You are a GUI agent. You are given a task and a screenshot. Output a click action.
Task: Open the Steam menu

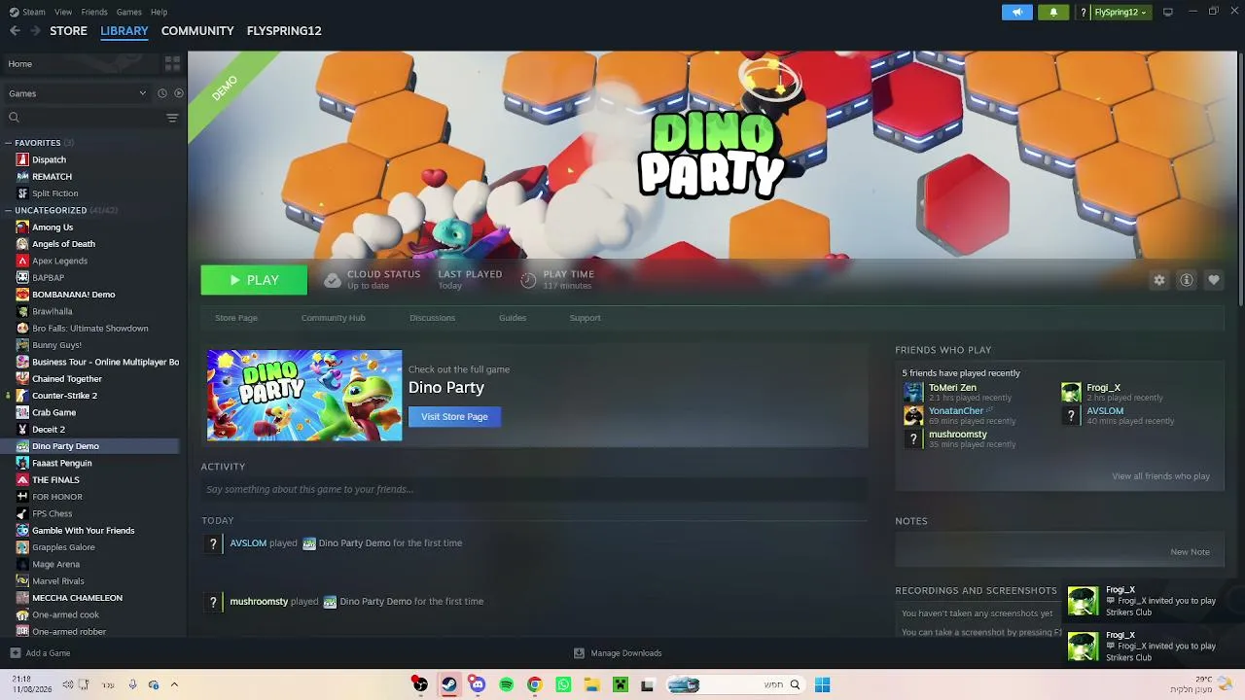point(29,12)
